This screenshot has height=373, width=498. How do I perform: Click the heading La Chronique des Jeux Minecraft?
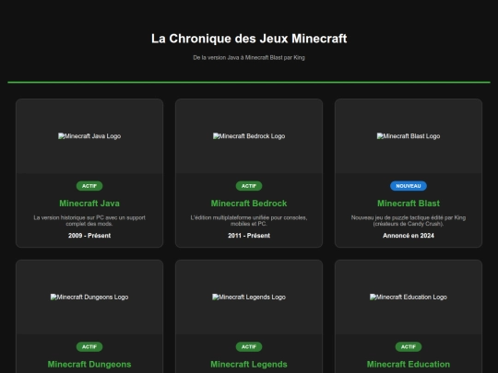pos(249,39)
